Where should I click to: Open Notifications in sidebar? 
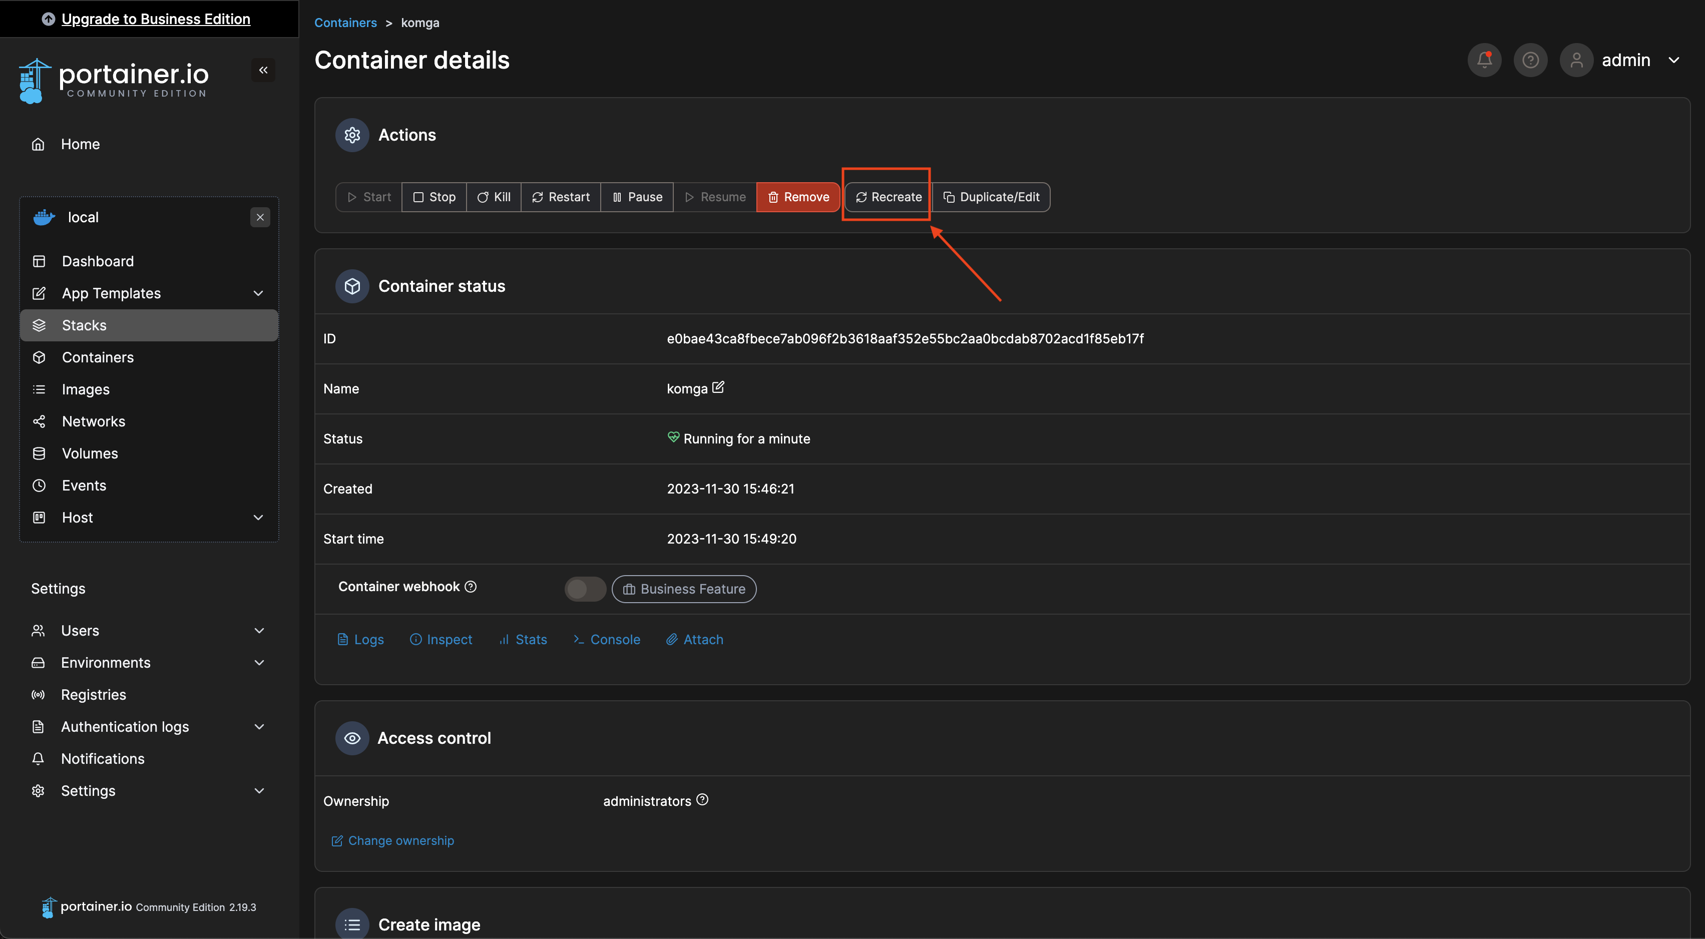(x=149, y=759)
